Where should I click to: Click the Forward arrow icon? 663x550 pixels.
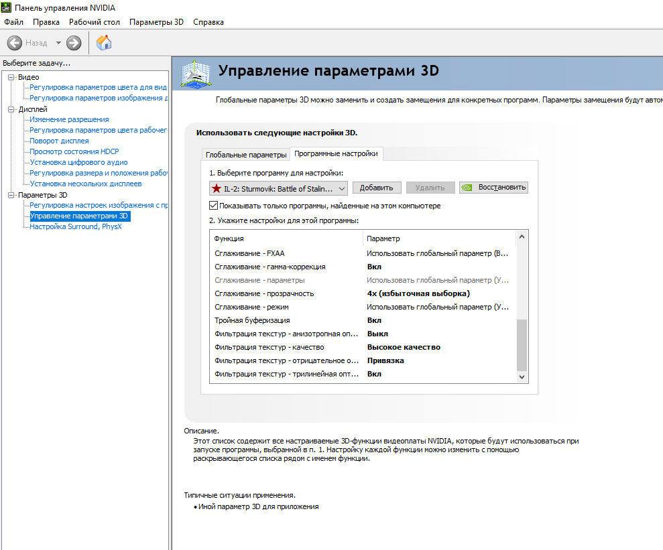(74, 43)
